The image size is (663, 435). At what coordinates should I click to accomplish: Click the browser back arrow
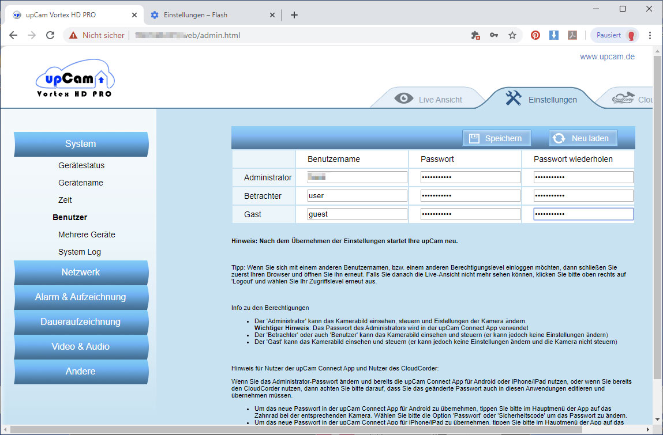click(13, 35)
